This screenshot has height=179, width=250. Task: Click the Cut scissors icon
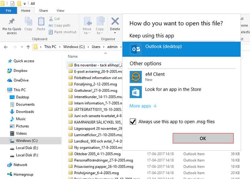point(51,19)
